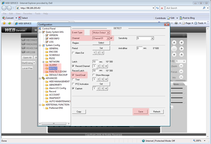The height and width of the screenshot is (144, 211).
Task: Click the Focus minus round button
Action: tap(181, 72)
